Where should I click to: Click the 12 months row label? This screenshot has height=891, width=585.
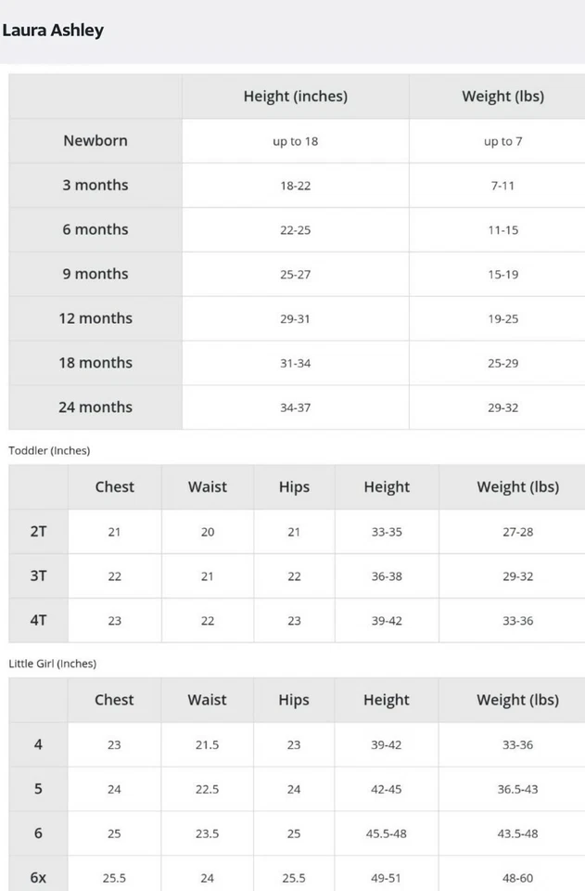coord(95,317)
